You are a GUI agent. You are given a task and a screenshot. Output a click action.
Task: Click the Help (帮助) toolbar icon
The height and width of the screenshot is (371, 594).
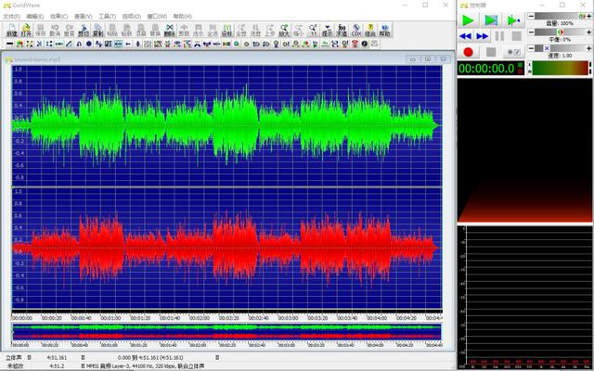[x=385, y=30]
